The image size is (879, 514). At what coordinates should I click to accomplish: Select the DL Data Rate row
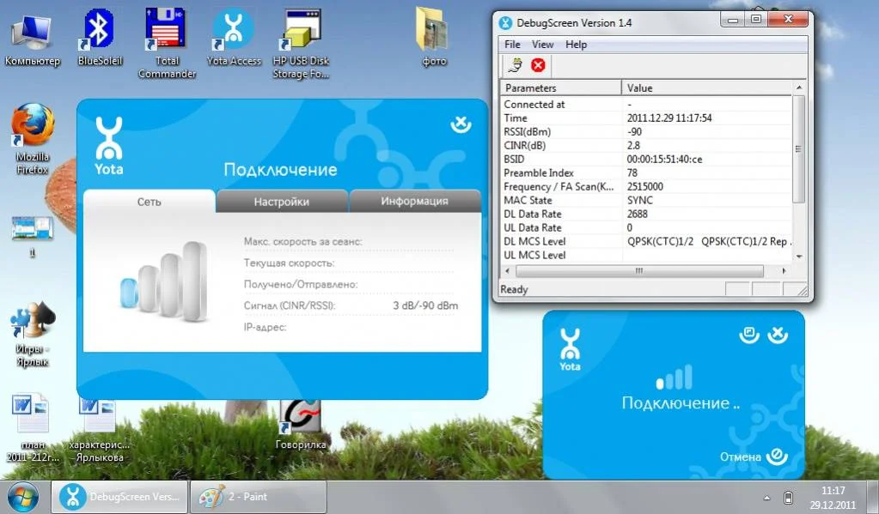click(646, 214)
